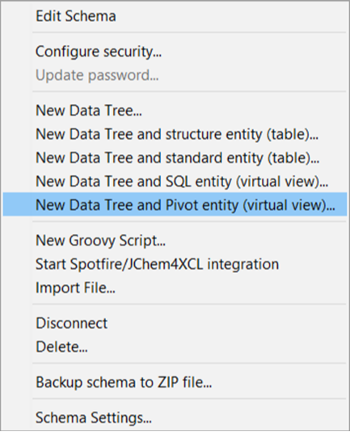Click the greyed-out Update password... item
This screenshot has height=432, width=350.
(x=175, y=75)
